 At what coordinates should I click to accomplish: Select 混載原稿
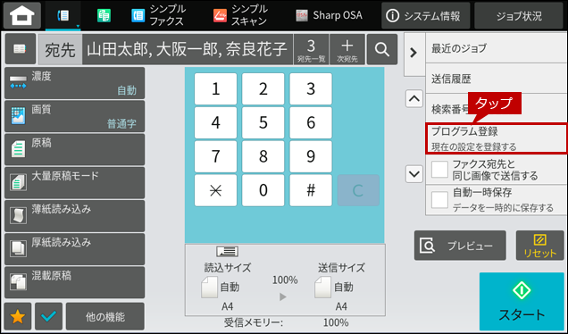[x=75, y=282]
